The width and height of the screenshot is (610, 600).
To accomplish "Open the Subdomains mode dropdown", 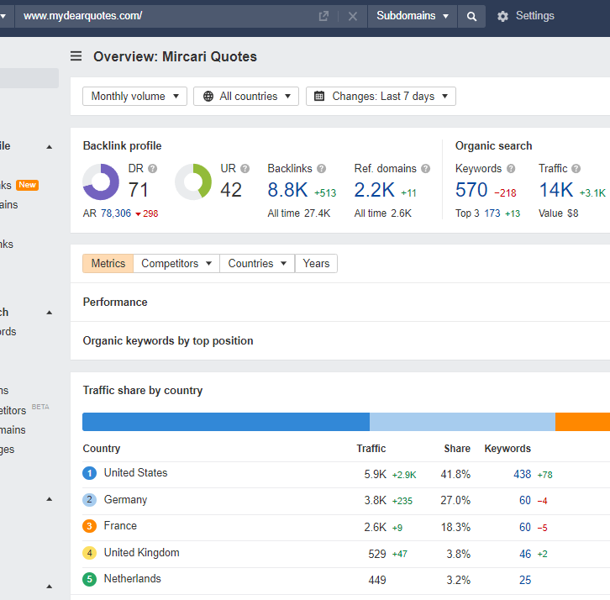I will tap(413, 16).
